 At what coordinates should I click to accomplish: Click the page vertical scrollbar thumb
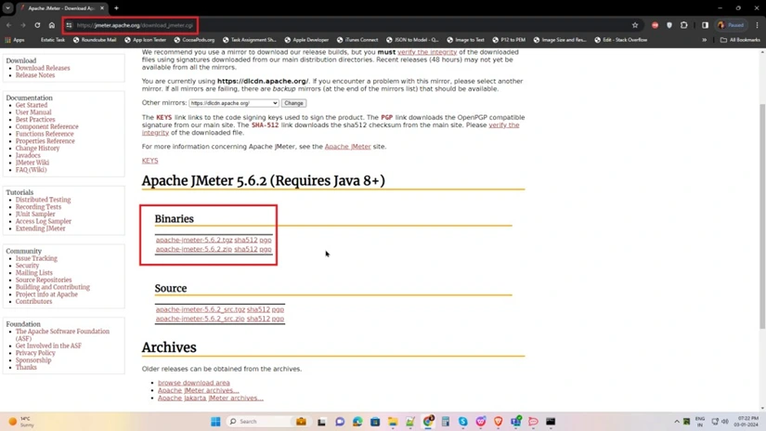click(762, 215)
